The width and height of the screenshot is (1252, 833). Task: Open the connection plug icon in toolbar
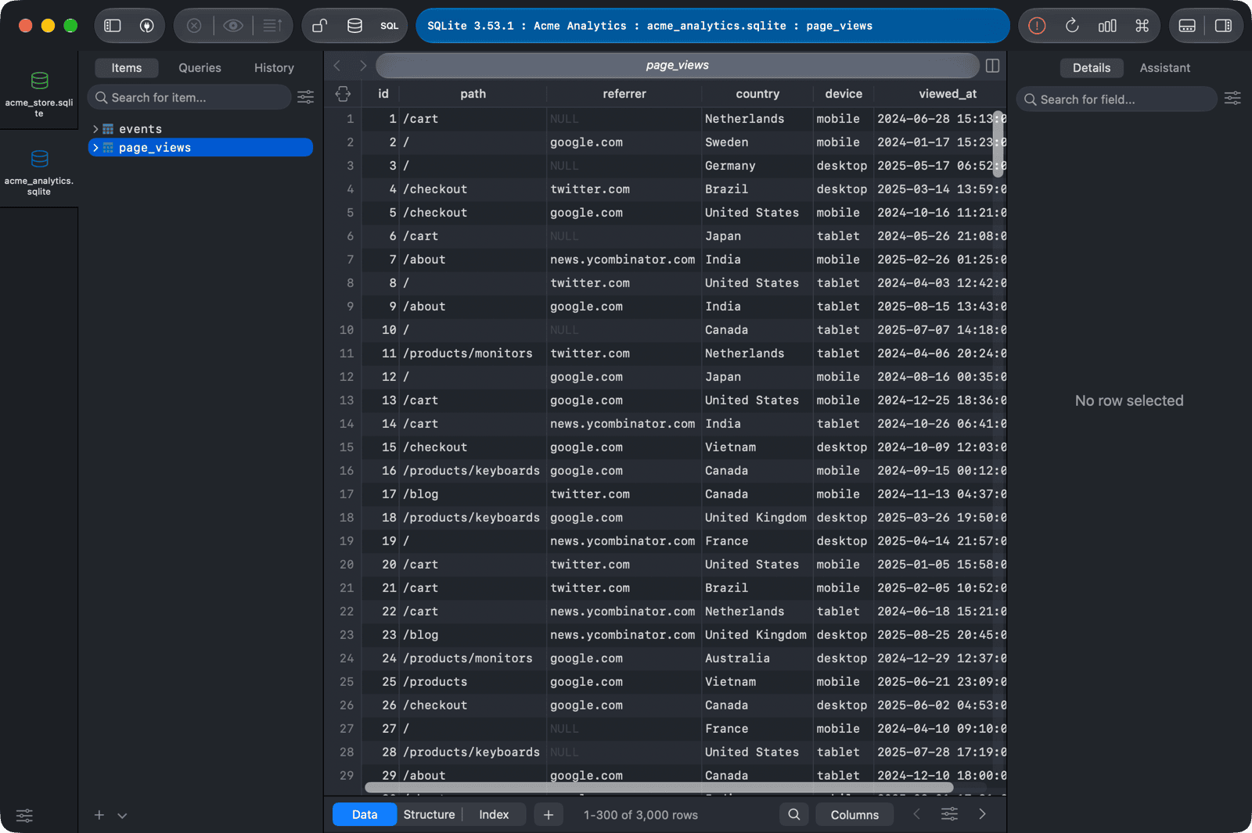pos(146,26)
